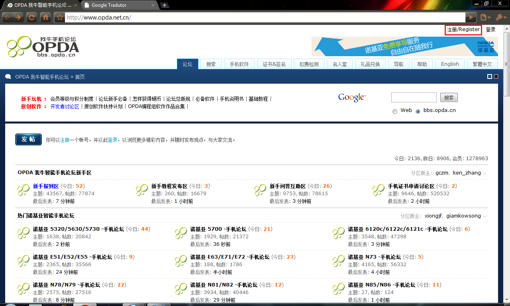The image size is (510, 306).
Task: Click the OPDA logo in the header
Action: [x=43, y=47]
